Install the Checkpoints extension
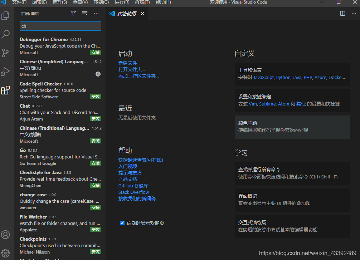 pos(96,252)
